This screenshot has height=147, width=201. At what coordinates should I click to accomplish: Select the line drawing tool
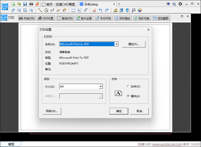coord(40,10)
